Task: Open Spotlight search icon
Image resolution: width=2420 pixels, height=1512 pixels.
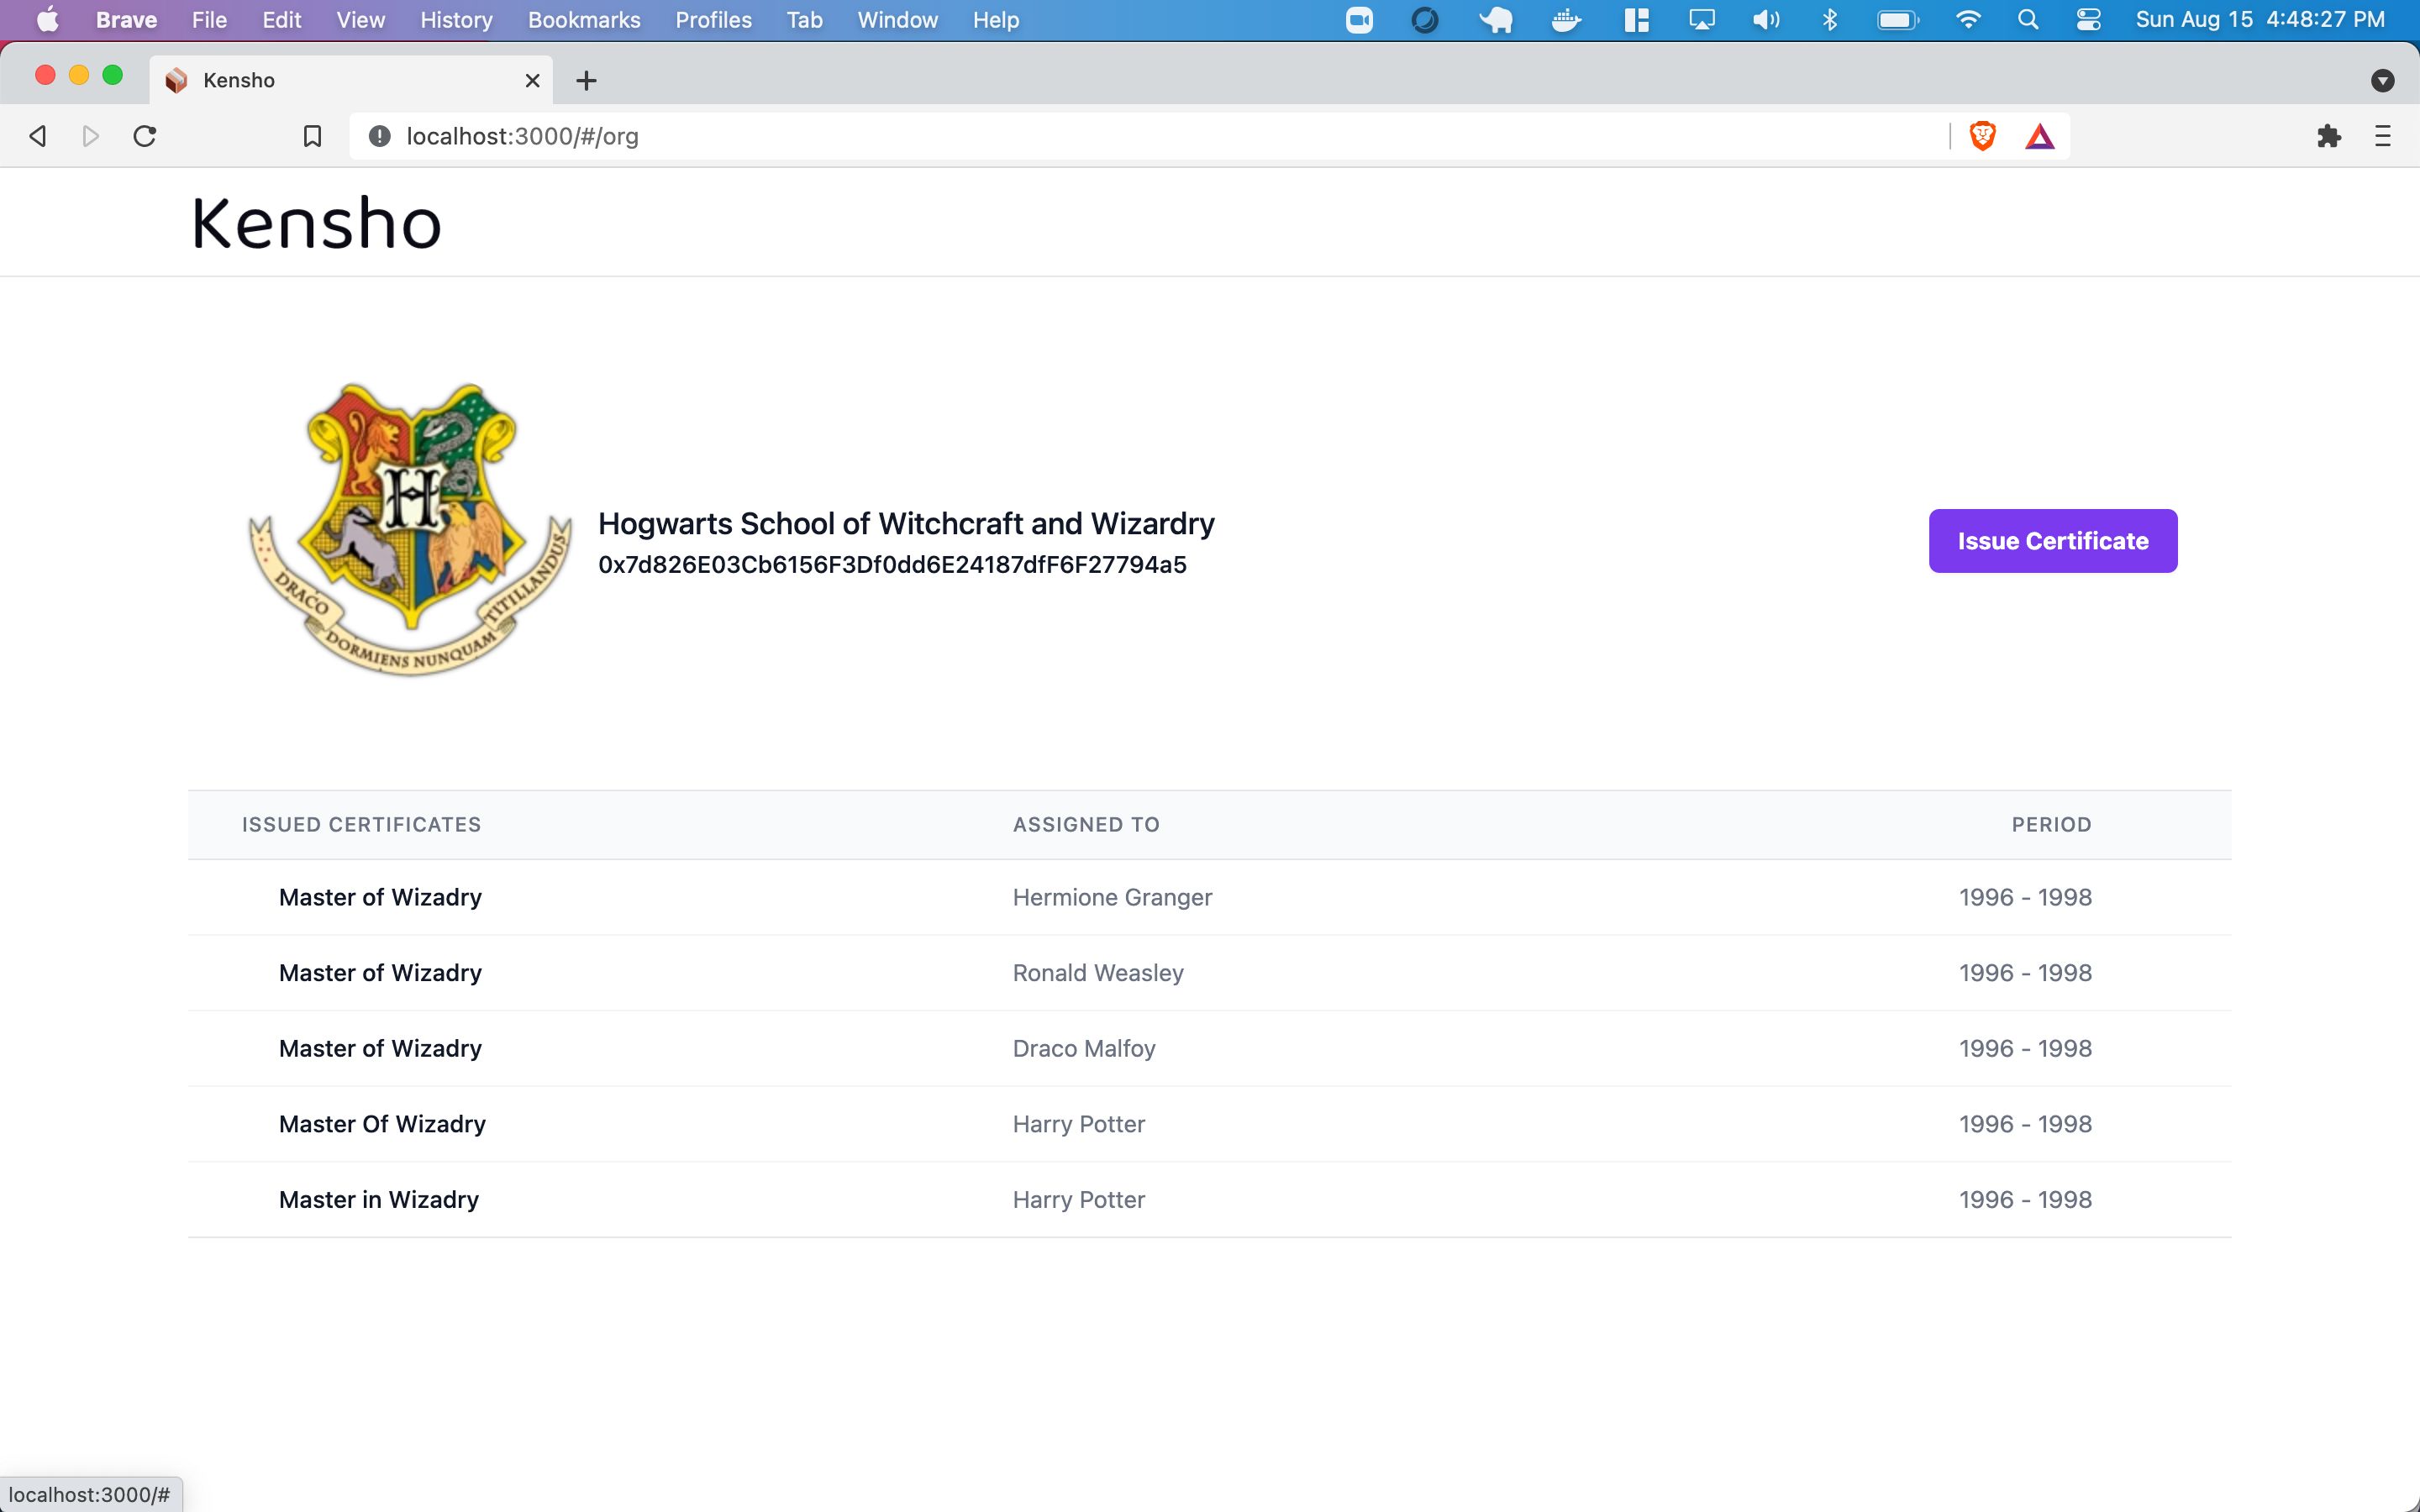Action: (x=2028, y=20)
